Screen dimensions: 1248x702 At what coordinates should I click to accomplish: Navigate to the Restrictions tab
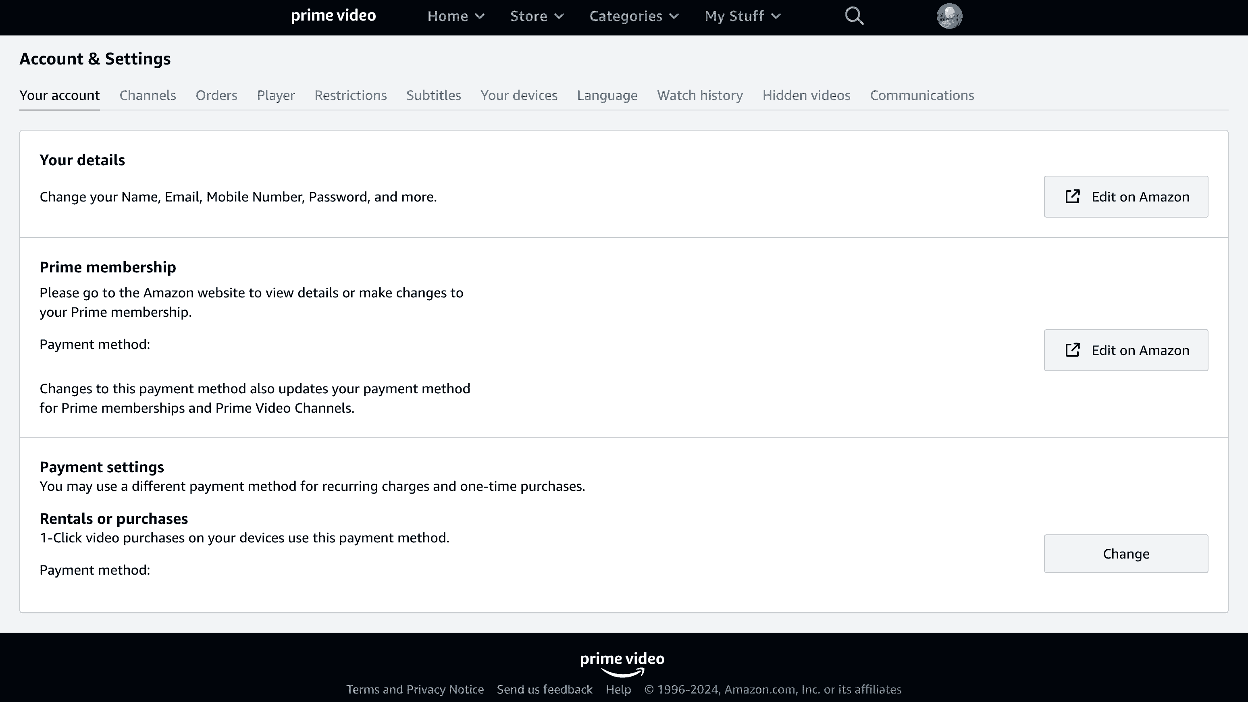pos(351,95)
